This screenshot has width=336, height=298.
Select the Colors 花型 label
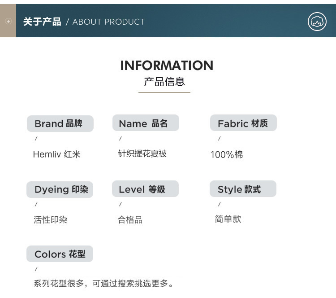[x=60, y=254]
